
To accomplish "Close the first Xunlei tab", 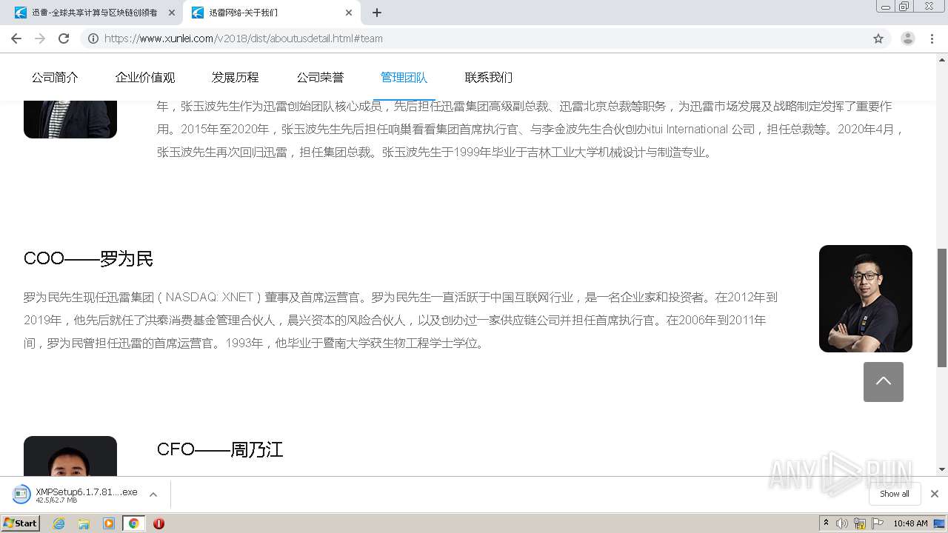I will pos(172,13).
